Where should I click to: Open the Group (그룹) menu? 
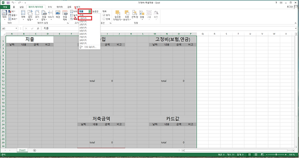(149, 15)
